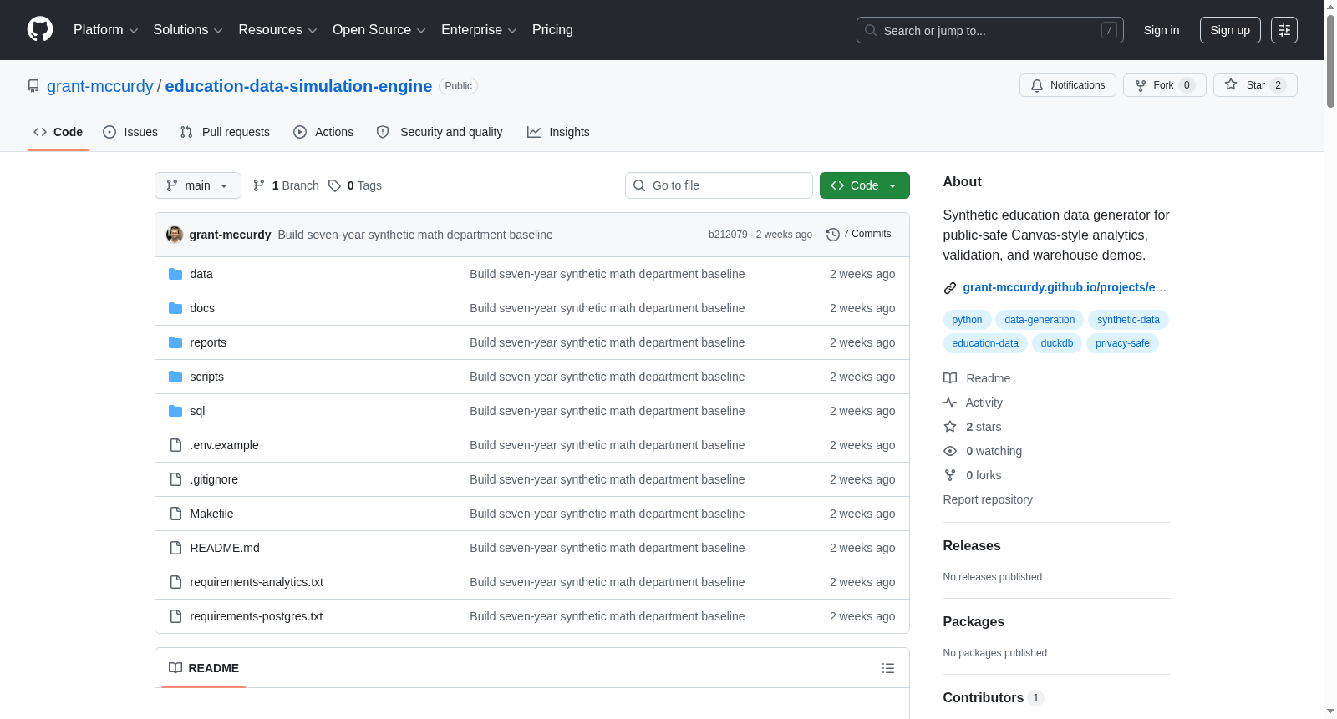Focus the Search or jump to field
The image size is (1337, 719).
(x=990, y=30)
